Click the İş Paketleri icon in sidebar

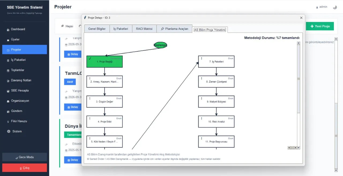pyautogui.click(x=8, y=60)
